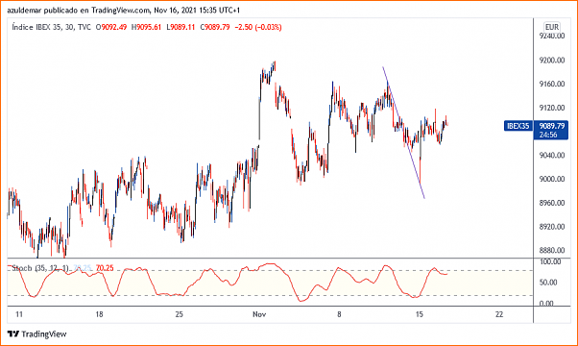The image size is (578, 346).
Task: Click the 9240.00 price axis label
Action: pos(552,36)
